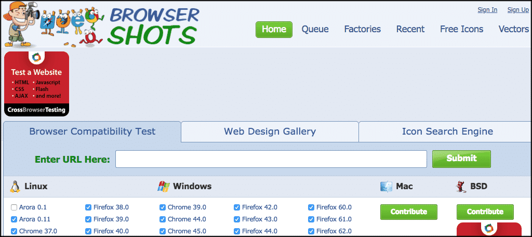Toggle the Firefox 40.0 checkbox

pyautogui.click(x=88, y=231)
